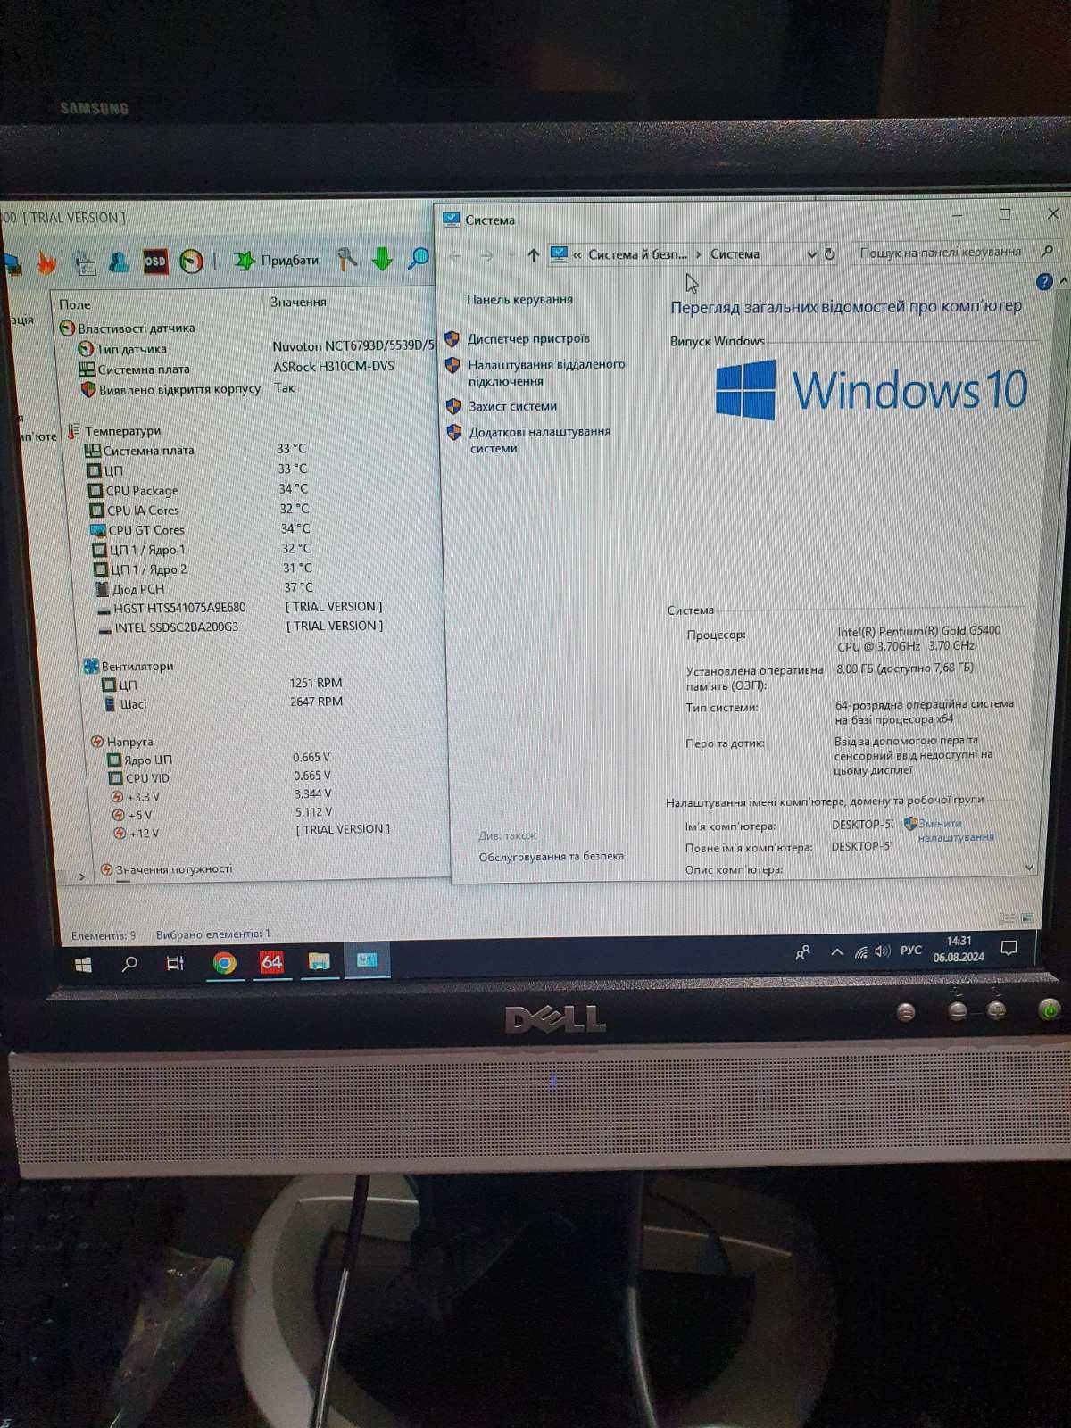Viewport: 1071px width, 1428px height.
Task: Click the double-chevron at breadcrumb start
Action: pyautogui.click(x=577, y=254)
